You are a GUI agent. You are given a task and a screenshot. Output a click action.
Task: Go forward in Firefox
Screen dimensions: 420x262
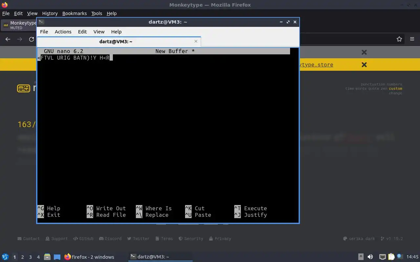[x=20, y=39]
